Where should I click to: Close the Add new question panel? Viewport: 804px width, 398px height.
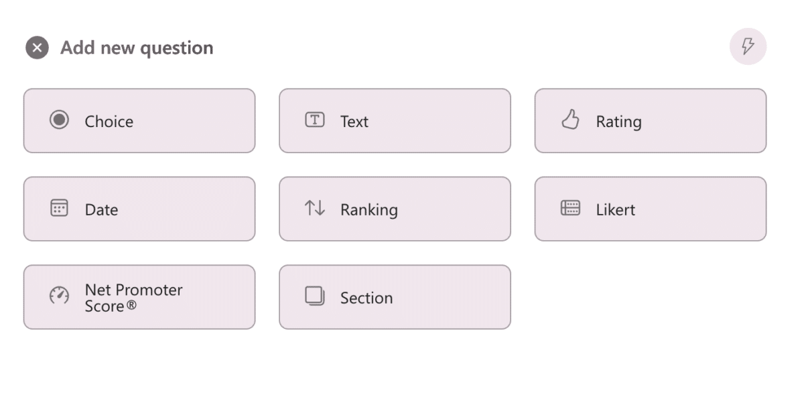(37, 47)
